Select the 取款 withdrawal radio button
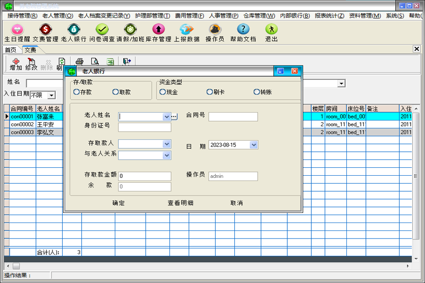425x283 pixels. click(122, 92)
